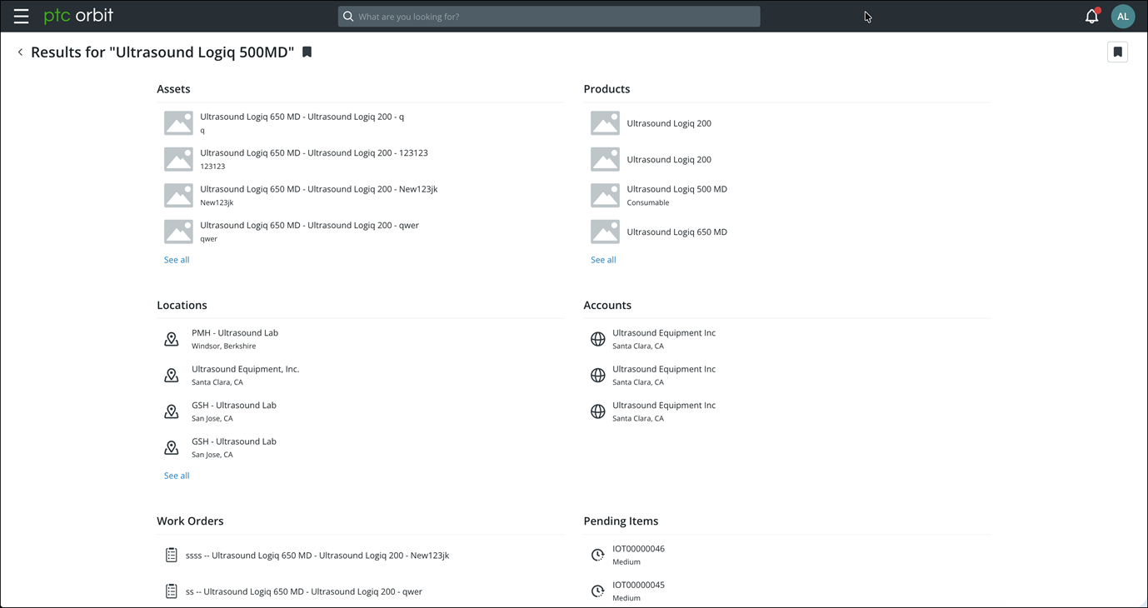Image resolution: width=1148 pixels, height=608 pixels.
Task: Click thumbnail of asset ending in '- q'
Action: [178, 123]
